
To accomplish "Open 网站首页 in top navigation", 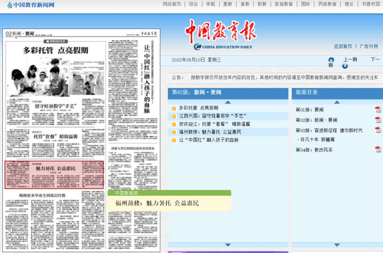I will pos(172,4).
